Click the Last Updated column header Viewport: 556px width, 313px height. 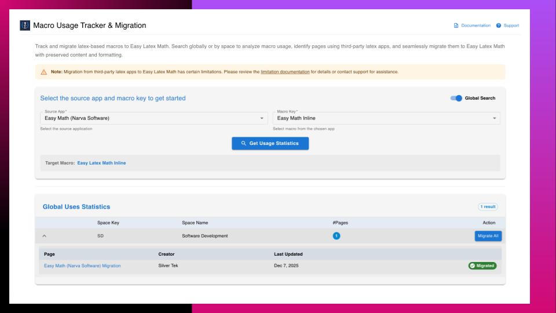288,254
